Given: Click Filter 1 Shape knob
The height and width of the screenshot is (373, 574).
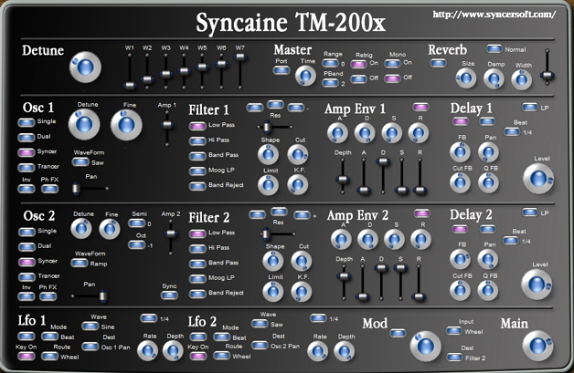Looking at the screenshot, I should [269, 154].
